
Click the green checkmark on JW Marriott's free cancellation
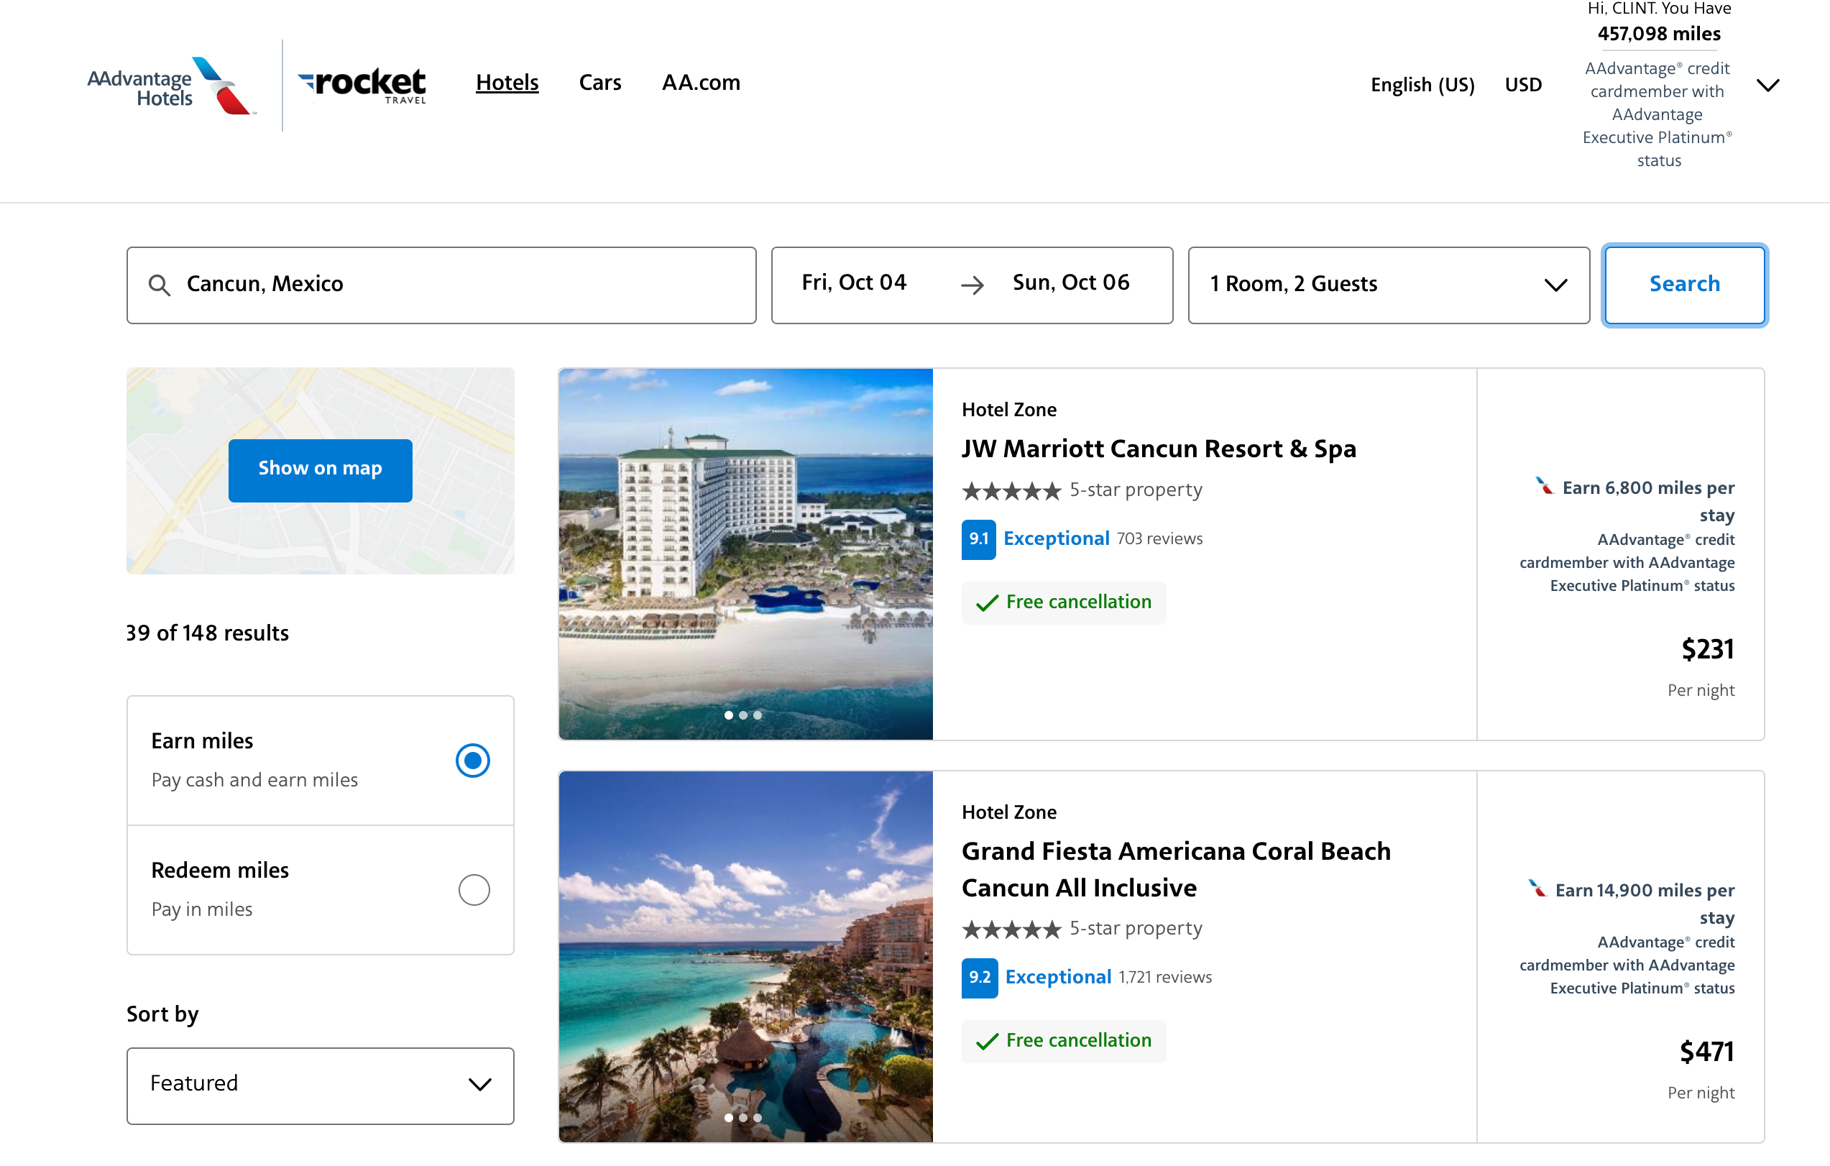[986, 602]
